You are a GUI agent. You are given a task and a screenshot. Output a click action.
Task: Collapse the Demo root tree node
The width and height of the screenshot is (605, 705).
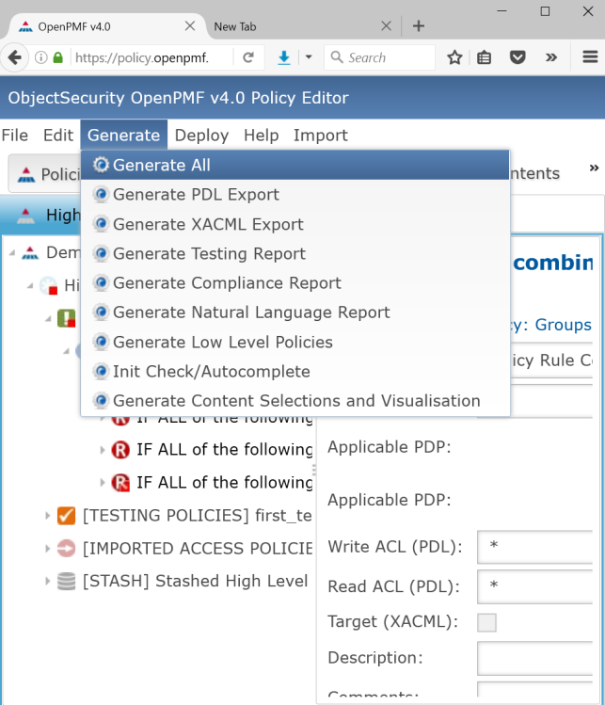[x=11, y=253]
